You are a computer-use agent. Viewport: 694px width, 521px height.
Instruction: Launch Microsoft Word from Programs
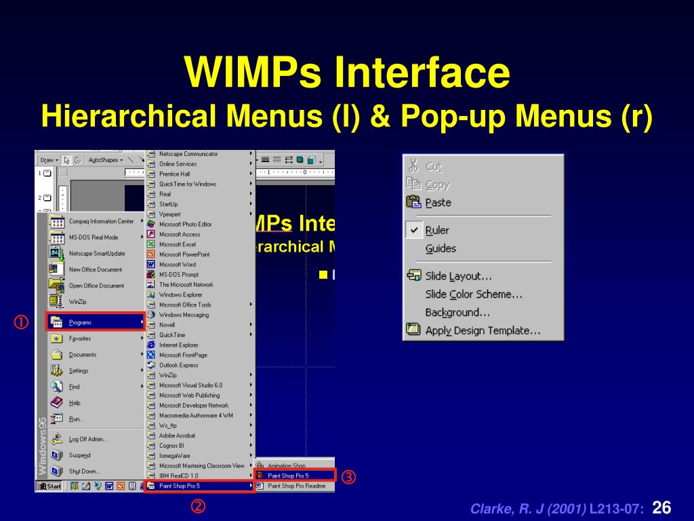click(x=200, y=265)
